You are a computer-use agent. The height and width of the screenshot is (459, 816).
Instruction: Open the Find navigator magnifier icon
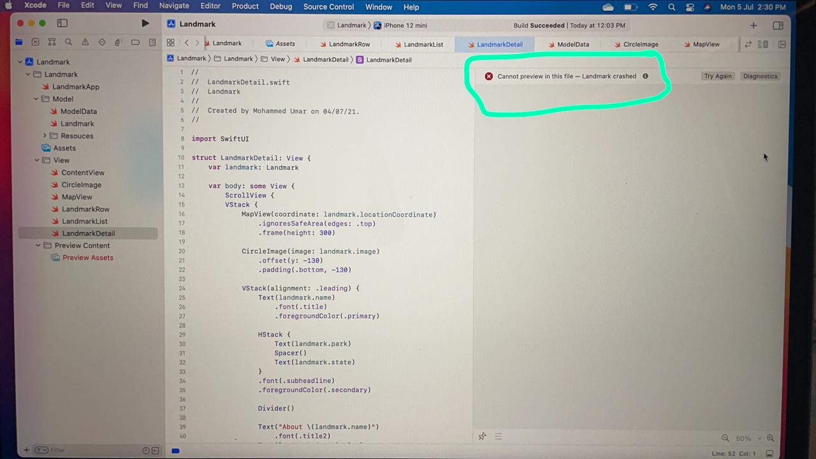point(69,43)
